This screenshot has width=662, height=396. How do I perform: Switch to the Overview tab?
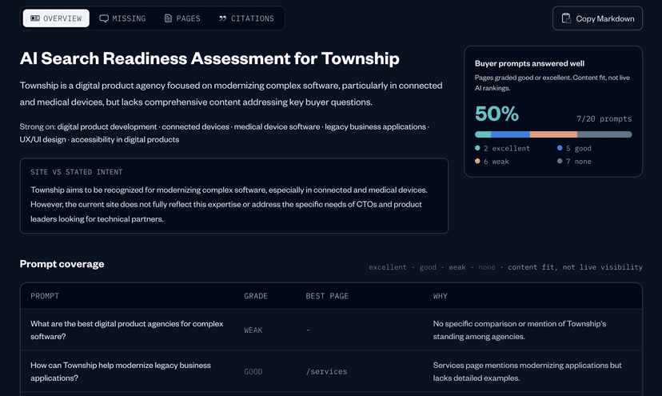pyautogui.click(x=56, y=18)
